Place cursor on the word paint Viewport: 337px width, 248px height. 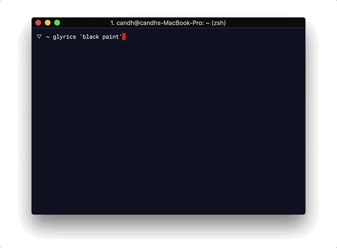point(110,37)
